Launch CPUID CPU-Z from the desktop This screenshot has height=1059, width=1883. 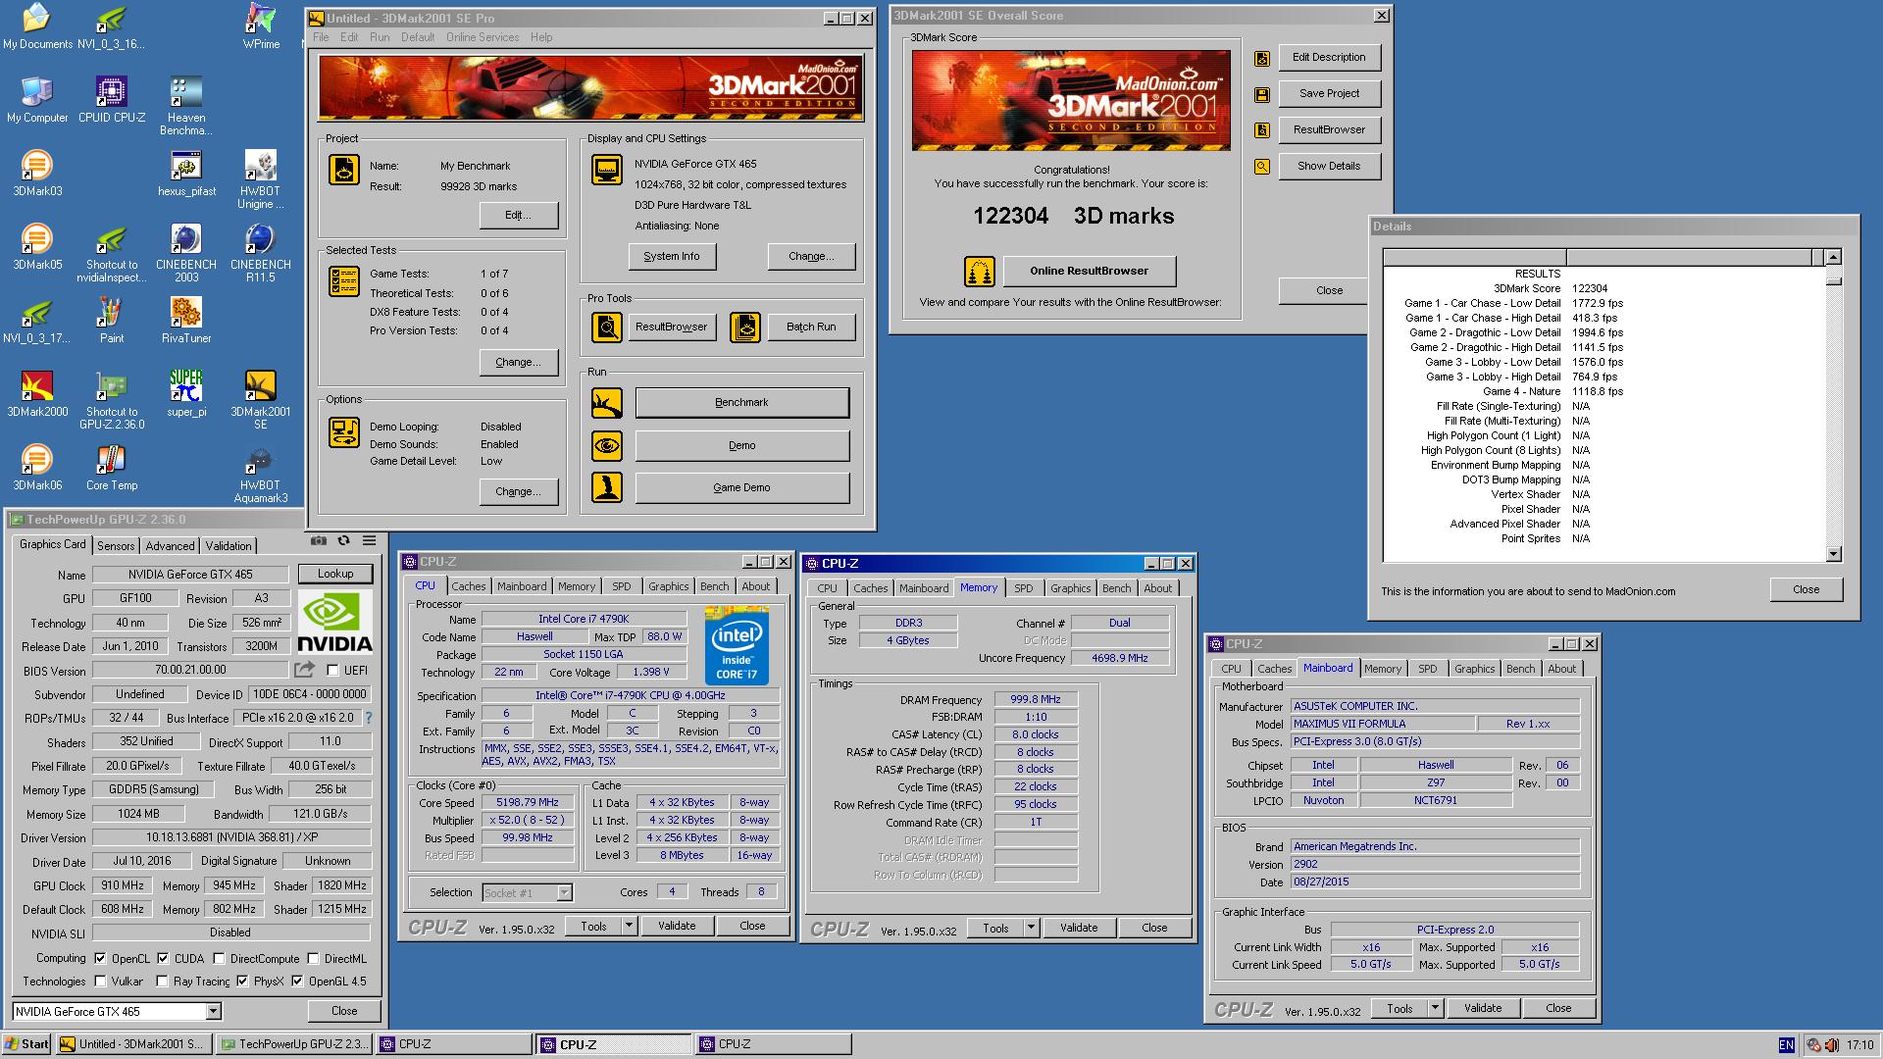112,100
